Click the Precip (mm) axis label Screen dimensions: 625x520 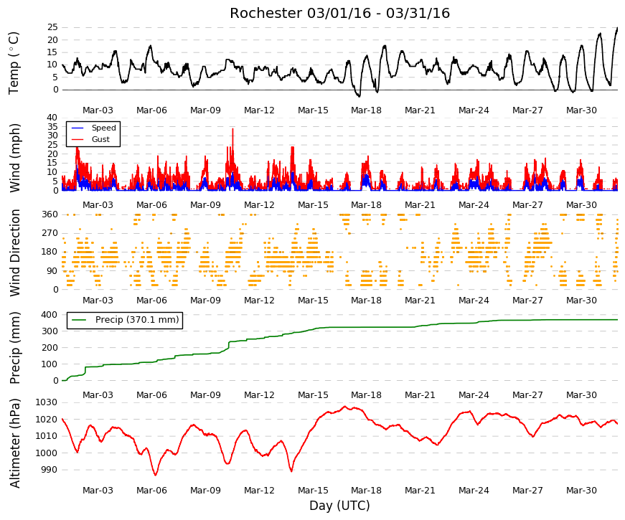pos(14,348)
